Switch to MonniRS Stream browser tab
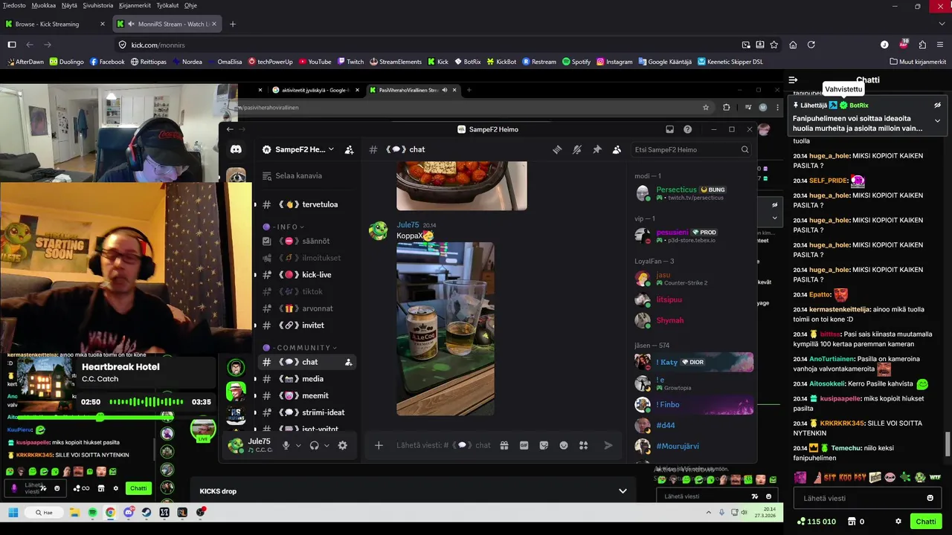Viewport: 952px width, 535px height. tap(167, 24)
